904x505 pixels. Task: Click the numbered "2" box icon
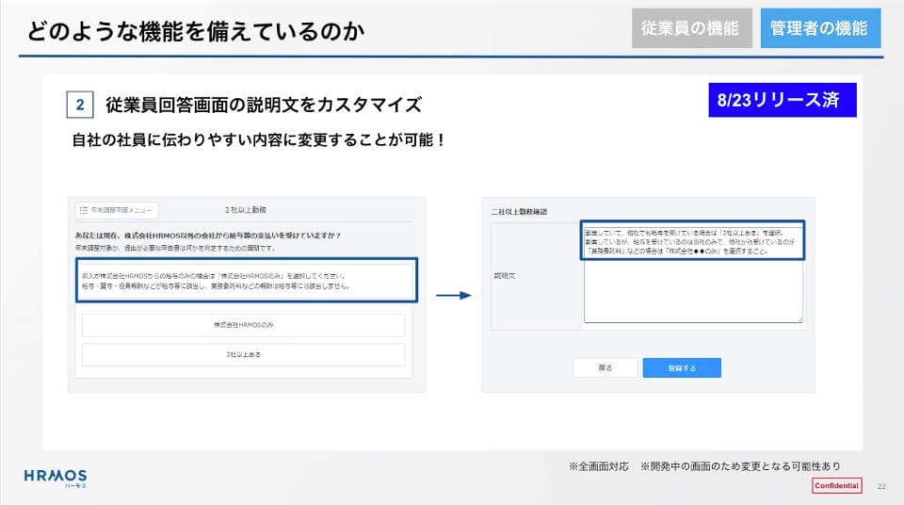tap(80, 104)
